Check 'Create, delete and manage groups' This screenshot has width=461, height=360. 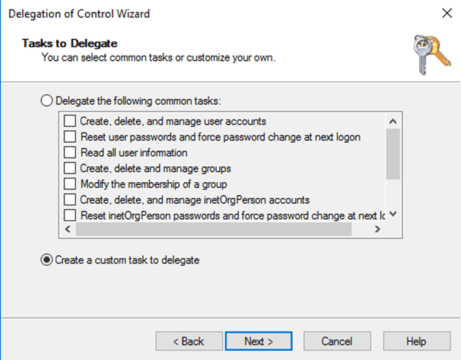(x=70, y=168)
